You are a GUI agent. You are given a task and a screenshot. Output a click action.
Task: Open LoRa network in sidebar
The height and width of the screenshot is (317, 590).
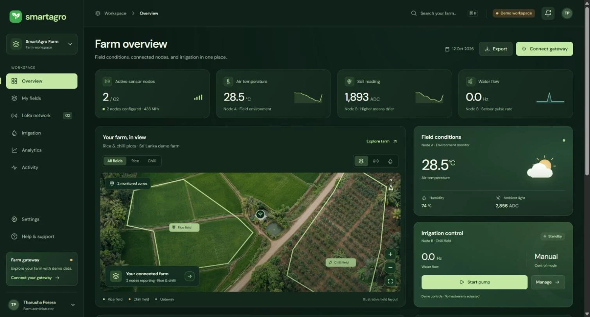[42, 116]
